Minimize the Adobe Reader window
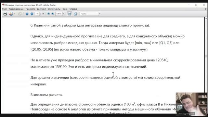The width and height of the screenshot is (208, 117). [189, 5]
